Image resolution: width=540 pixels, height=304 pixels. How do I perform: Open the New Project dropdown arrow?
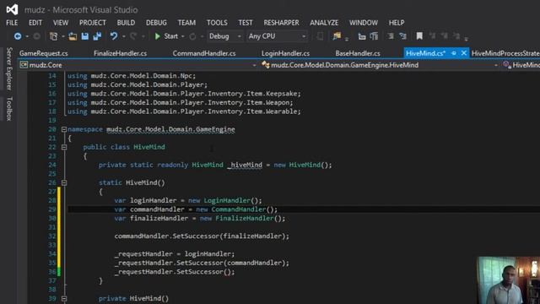pyautogui.click(x=63, y=36)
